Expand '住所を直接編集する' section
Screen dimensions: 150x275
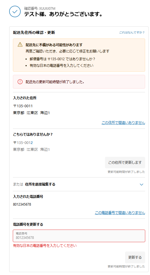(40, 184)
